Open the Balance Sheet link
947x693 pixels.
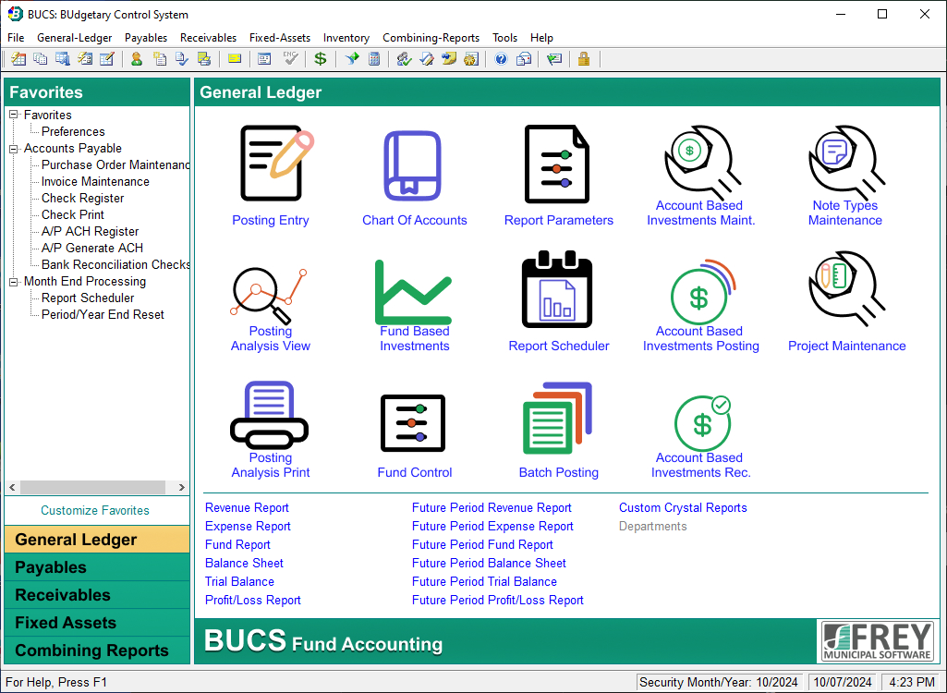click(x=244, y=564)
